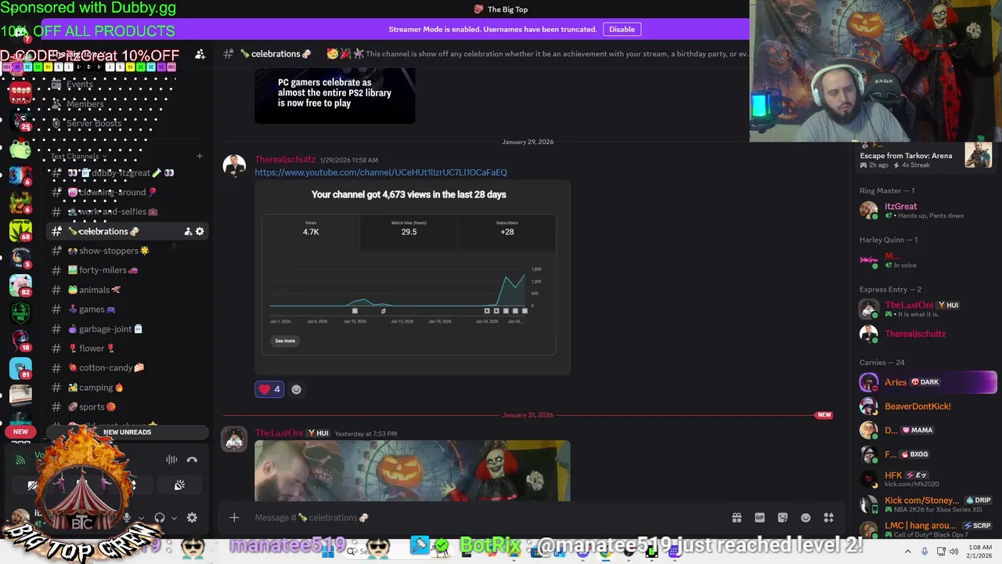Open the animals channel
This screenshot has width=1002, height=564.
click(128, 290)
